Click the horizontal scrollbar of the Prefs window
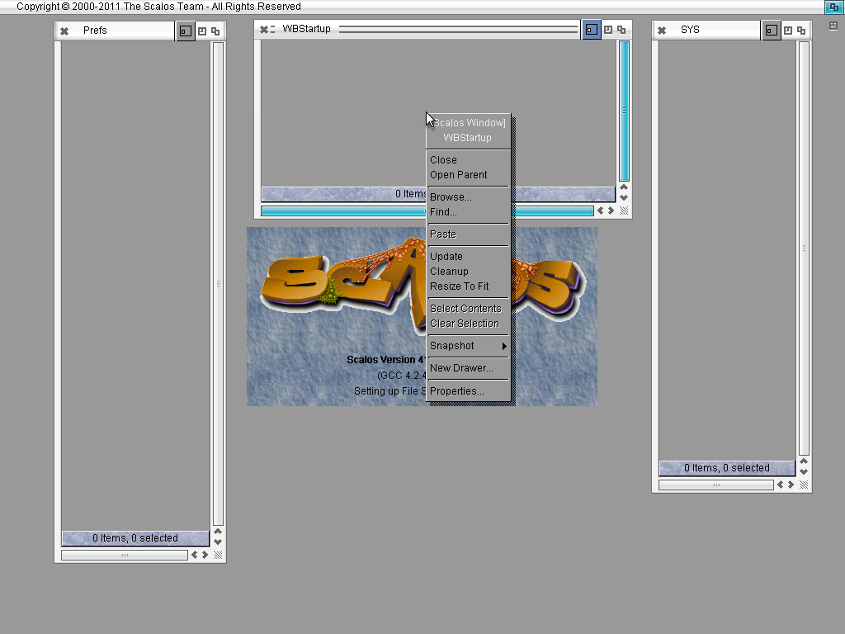 (125, 556)
